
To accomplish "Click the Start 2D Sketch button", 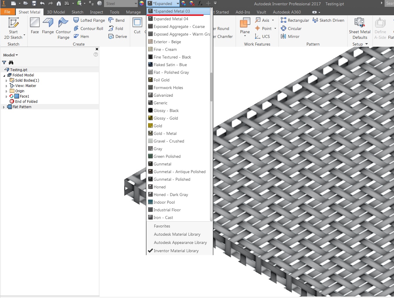I will coord(13,29).
